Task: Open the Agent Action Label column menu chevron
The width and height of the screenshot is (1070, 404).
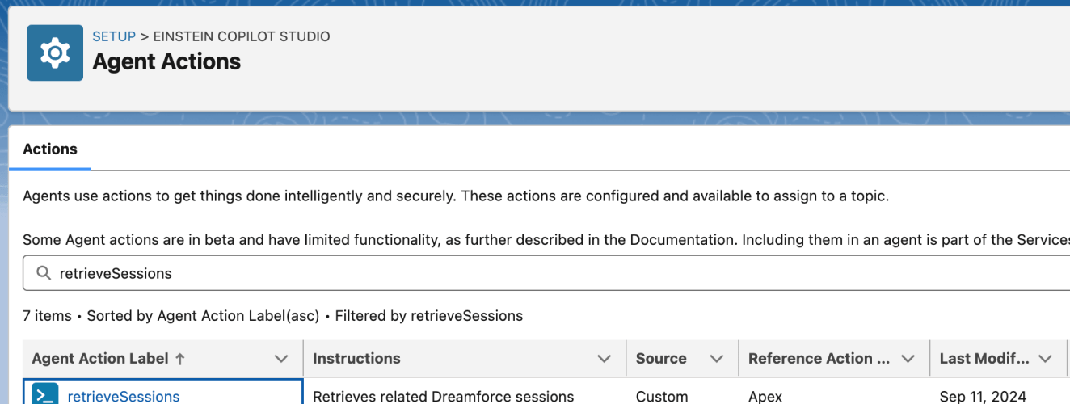Action: (x=281, y=359)
